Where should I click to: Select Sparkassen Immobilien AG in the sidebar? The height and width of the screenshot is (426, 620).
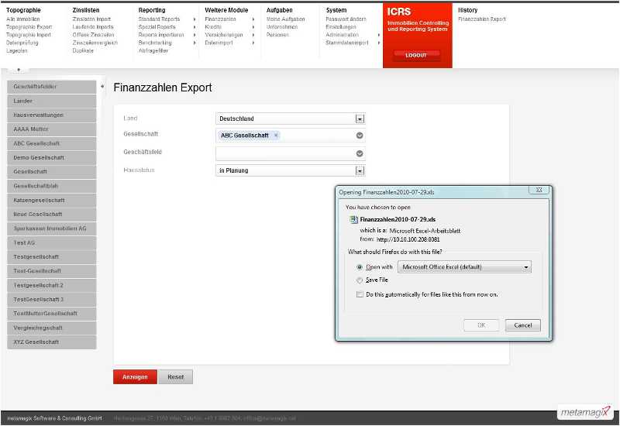[51, 228]
